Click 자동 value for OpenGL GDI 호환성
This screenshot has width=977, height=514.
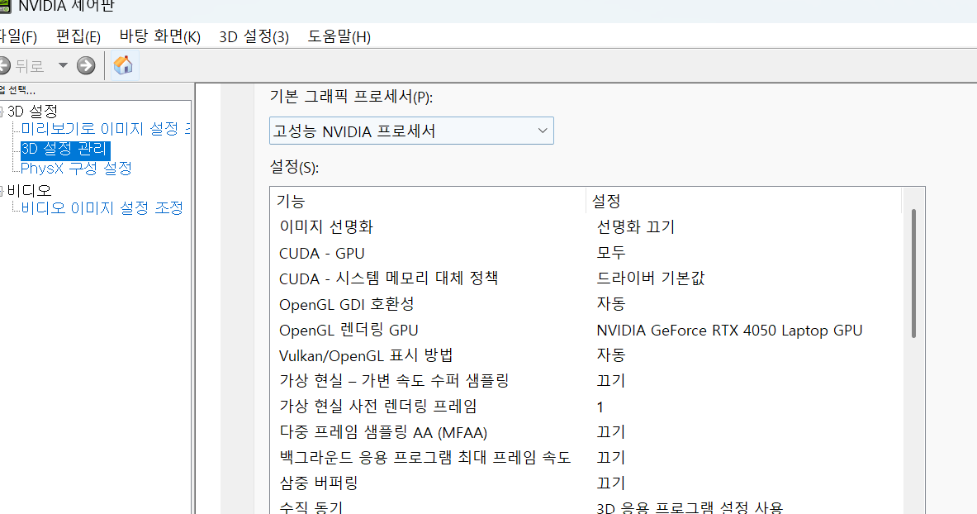tap(611, 304)
